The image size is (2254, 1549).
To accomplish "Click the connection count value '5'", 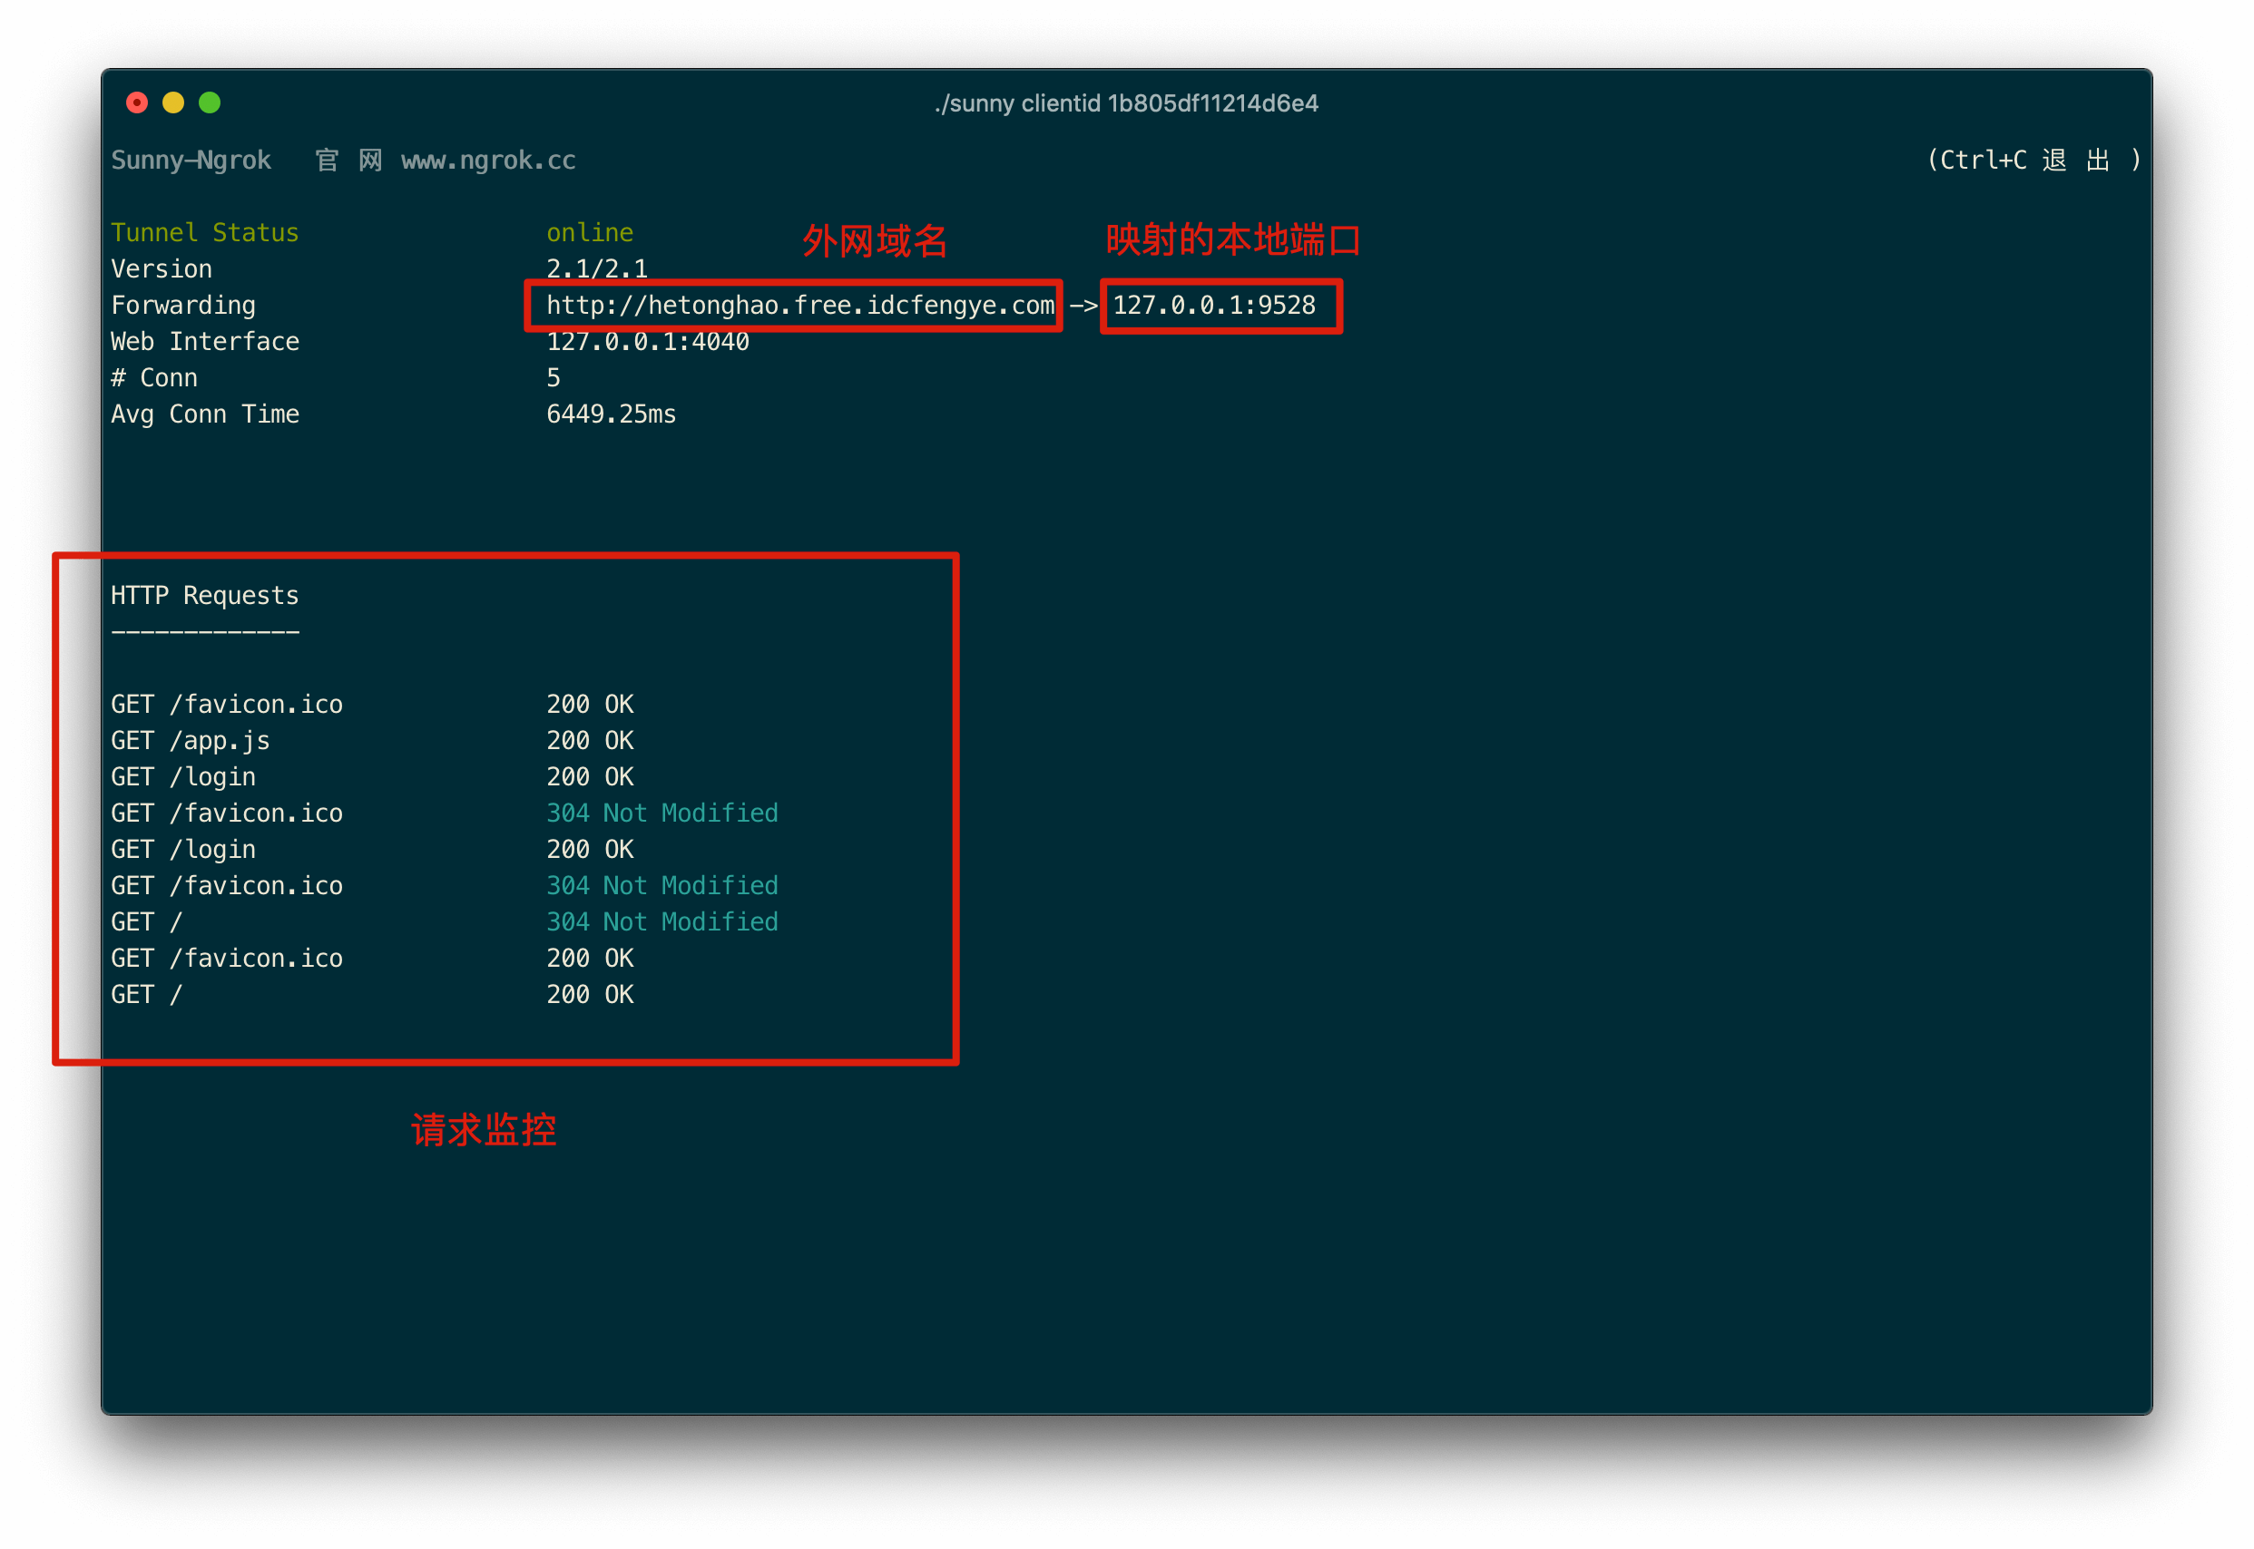I will coord(554,377).
